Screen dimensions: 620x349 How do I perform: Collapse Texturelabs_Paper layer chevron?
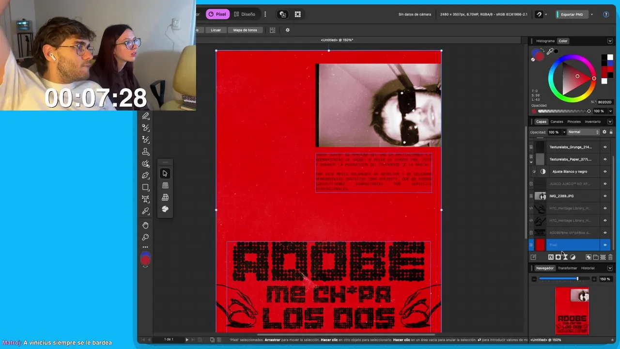[531, 162]
